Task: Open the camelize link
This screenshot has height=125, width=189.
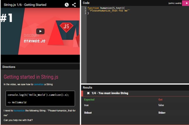Action: [x=39, y=84]
